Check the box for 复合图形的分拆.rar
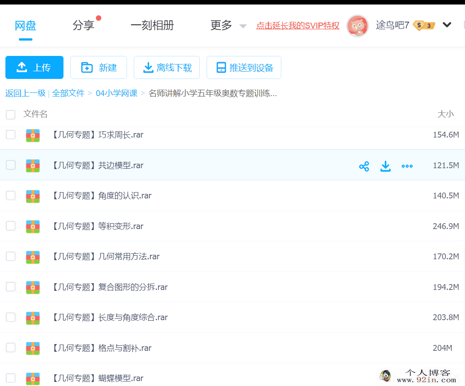465x386 pixels. [11, 287]
